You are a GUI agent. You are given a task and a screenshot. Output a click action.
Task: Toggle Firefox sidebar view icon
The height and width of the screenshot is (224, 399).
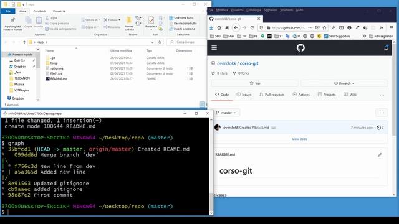coord(341,27)
